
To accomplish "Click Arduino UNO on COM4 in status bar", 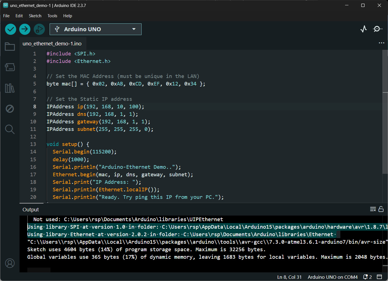I will point(333,277).
